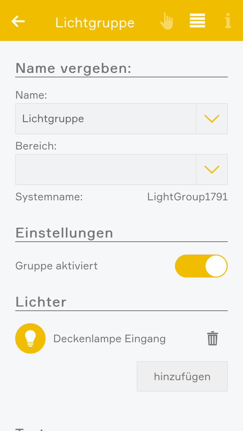Tap the hand pointer icon in header

point(166,21)
